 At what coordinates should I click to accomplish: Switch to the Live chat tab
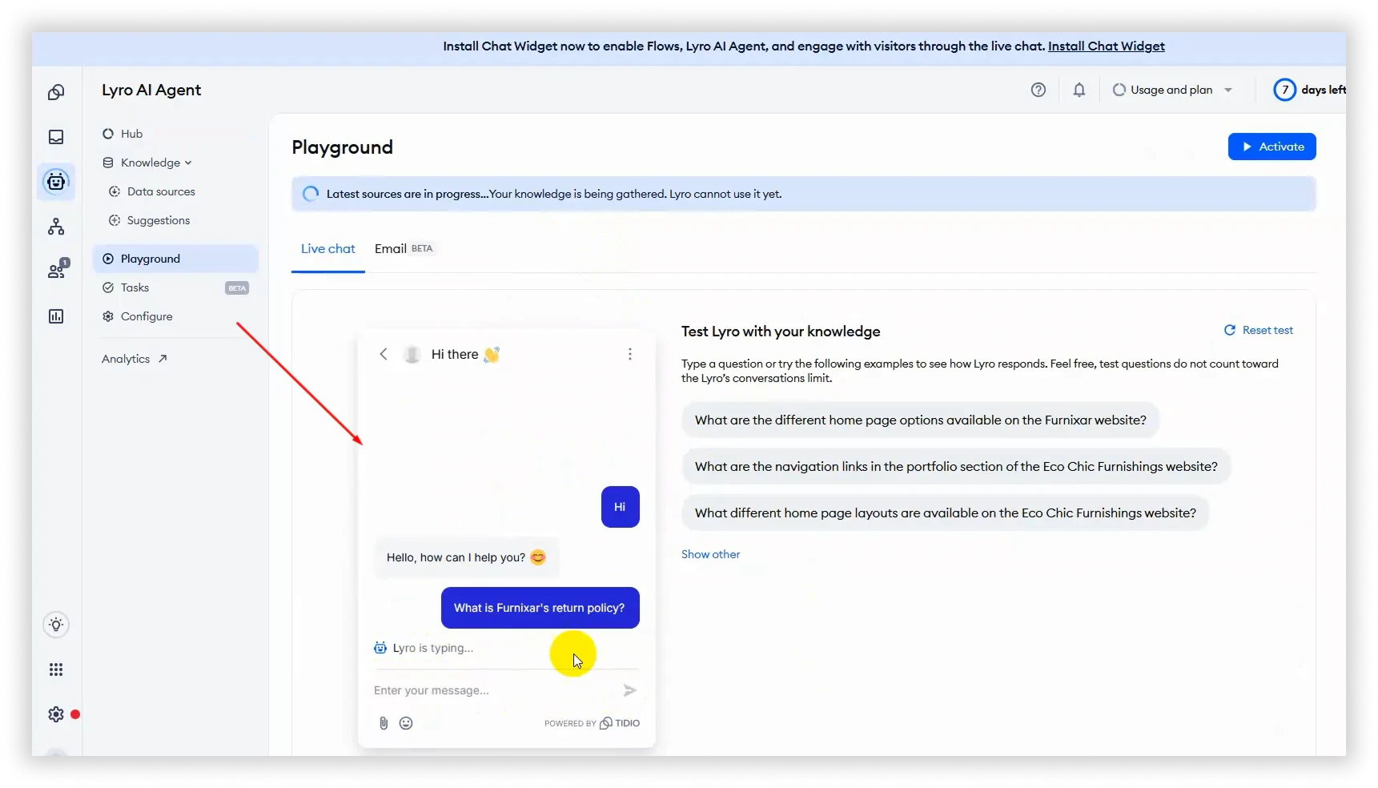pyautogui.click(x=328, y=249)
